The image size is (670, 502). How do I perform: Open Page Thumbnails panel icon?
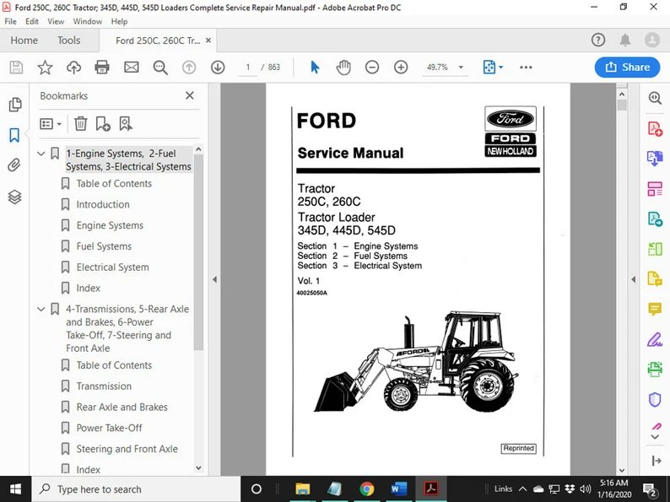(x=15, y=105)
